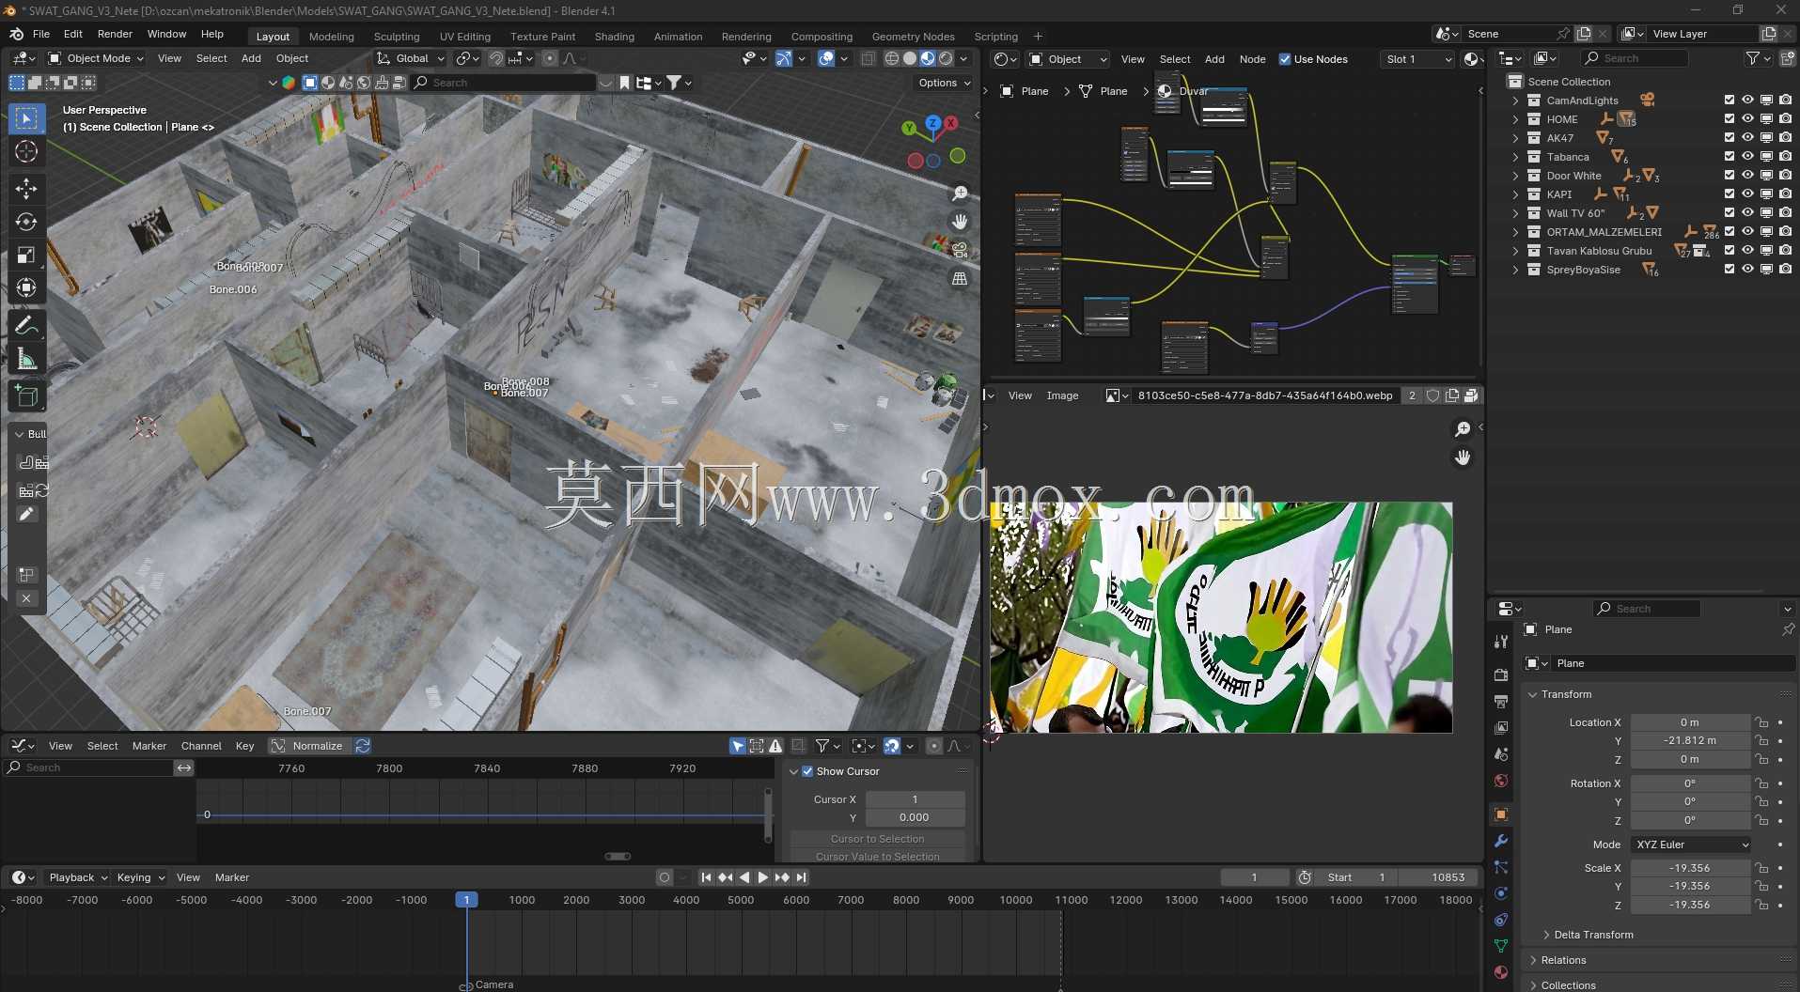Pick the Add Cube tool
Screen dimensions: 1800x992
click(x=26, y=396)
